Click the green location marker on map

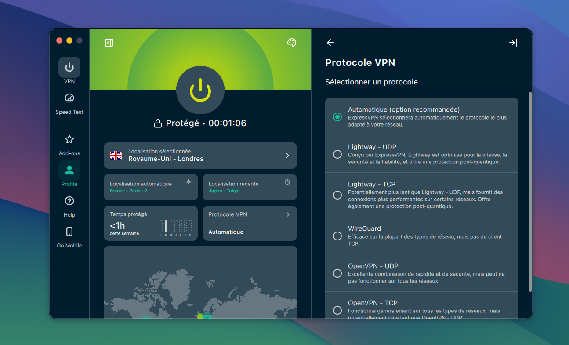[200, 316]
